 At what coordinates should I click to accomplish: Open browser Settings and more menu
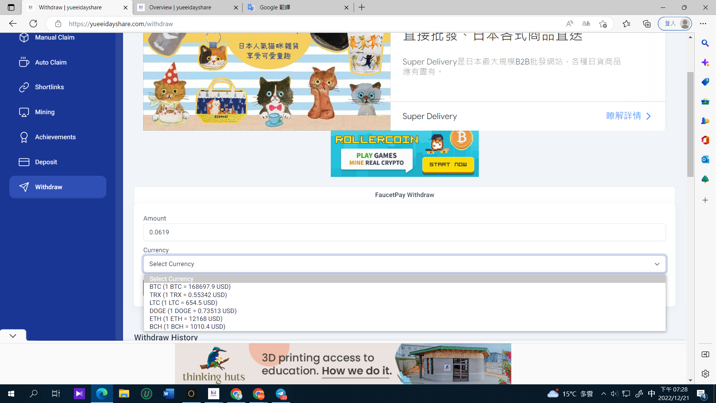point(703,24)
